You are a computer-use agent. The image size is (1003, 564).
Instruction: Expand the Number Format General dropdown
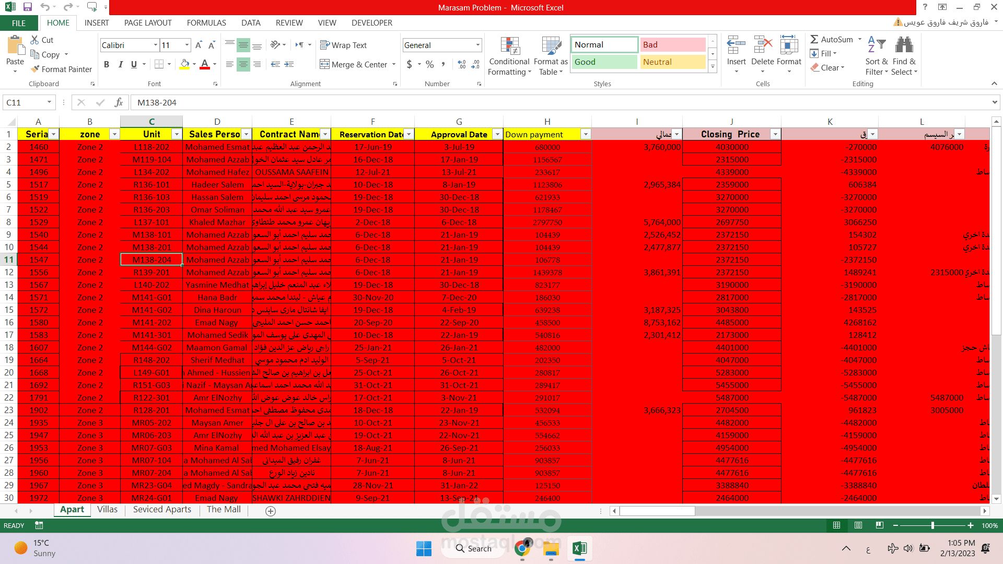[477, 45]
